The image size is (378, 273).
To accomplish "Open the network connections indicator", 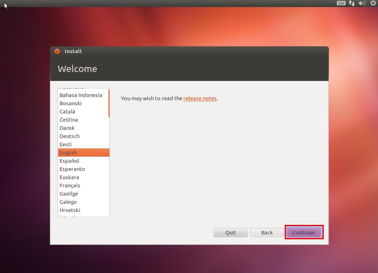I will (352, 3).
